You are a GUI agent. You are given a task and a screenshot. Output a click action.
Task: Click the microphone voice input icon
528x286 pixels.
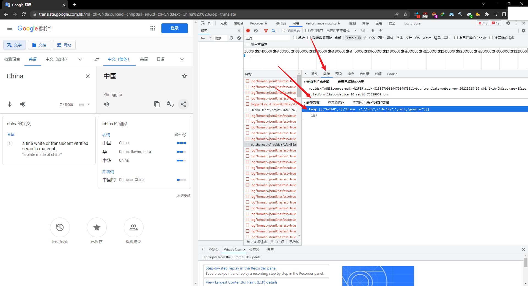tap(10, 104)
